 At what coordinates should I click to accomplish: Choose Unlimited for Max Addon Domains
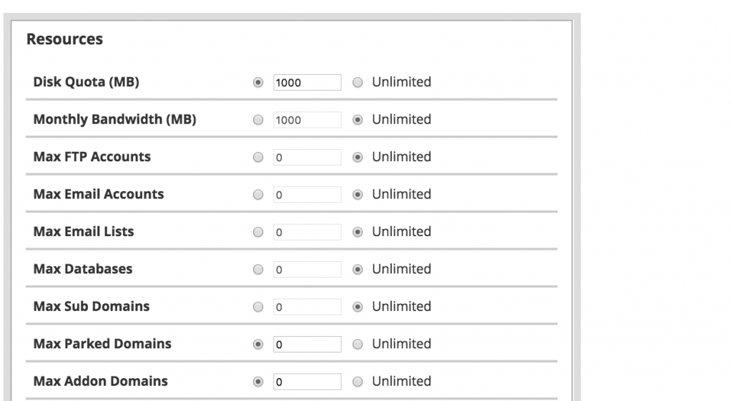(x=358, y=382)
